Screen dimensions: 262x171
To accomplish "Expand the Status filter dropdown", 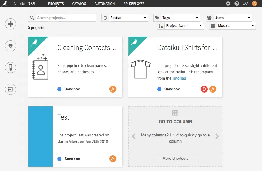I will click(x=128, y=18).
